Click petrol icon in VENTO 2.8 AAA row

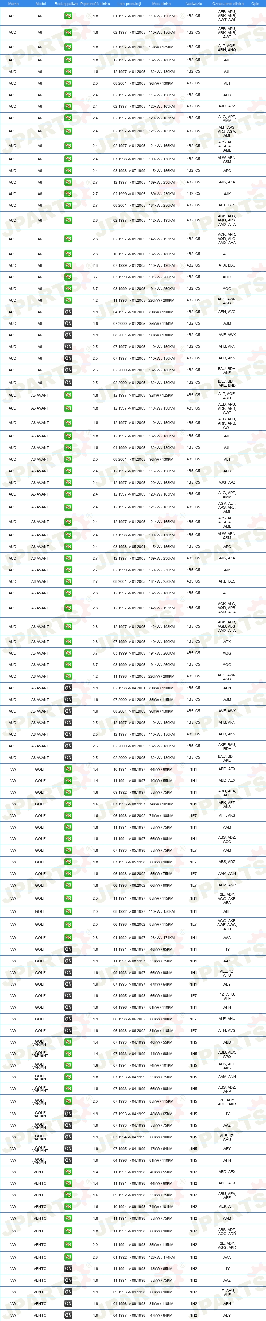point(68,1257)
